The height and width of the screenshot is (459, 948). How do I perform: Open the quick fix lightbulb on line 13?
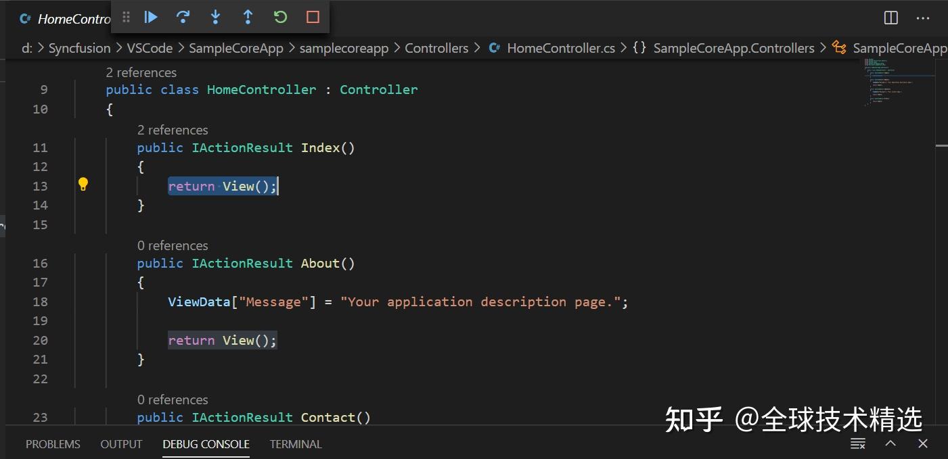(x=83, y=183)
